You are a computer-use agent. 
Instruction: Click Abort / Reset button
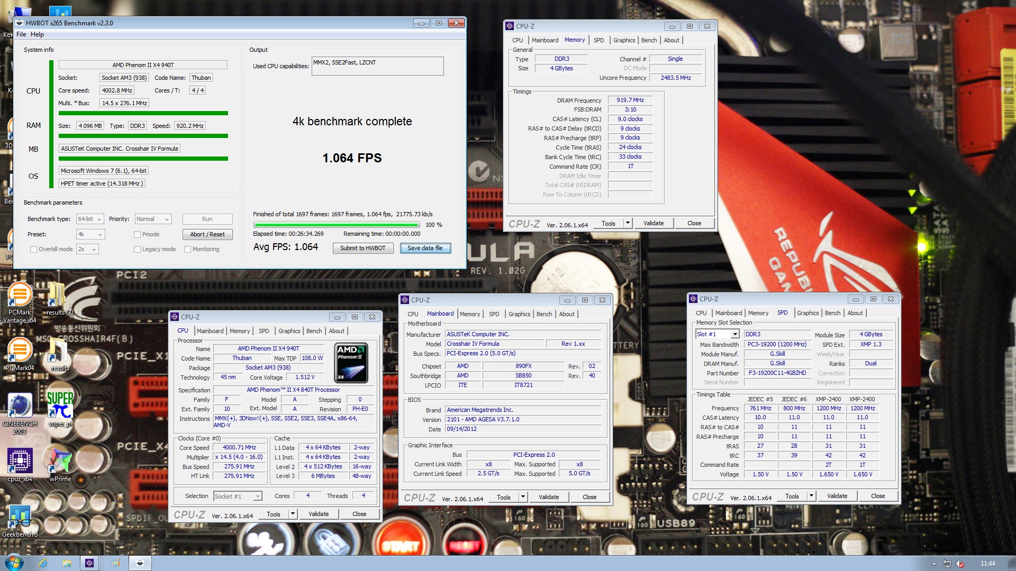coord(207,234)
